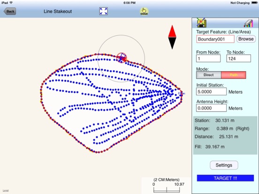Click the Antenna Height field 0.0000

tap(211, 108)
